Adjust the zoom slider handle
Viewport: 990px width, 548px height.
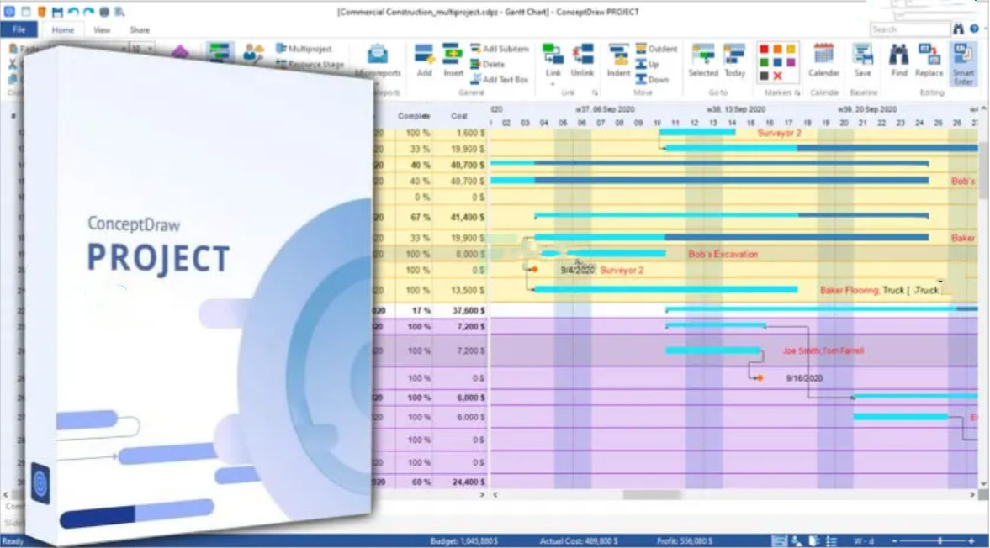[940, 541]
